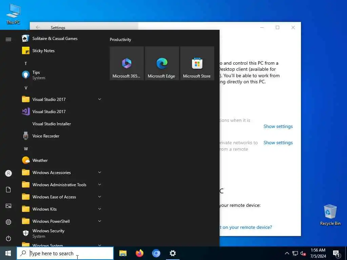The width and height of the screenshot is (347, 260).
Task: Open the Microsoft Edge tile
Action: point(162,63)
